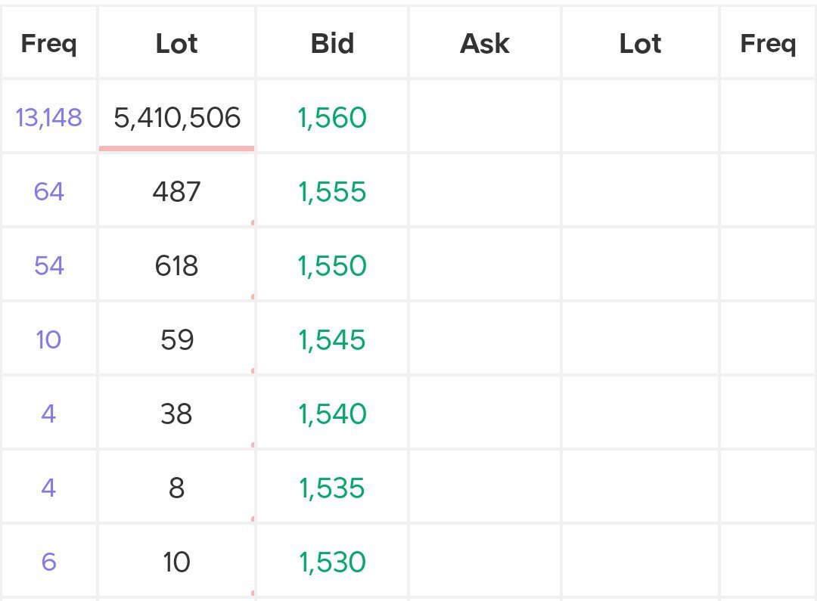Click the ask-side Lot column header

[x=641, y=43]
